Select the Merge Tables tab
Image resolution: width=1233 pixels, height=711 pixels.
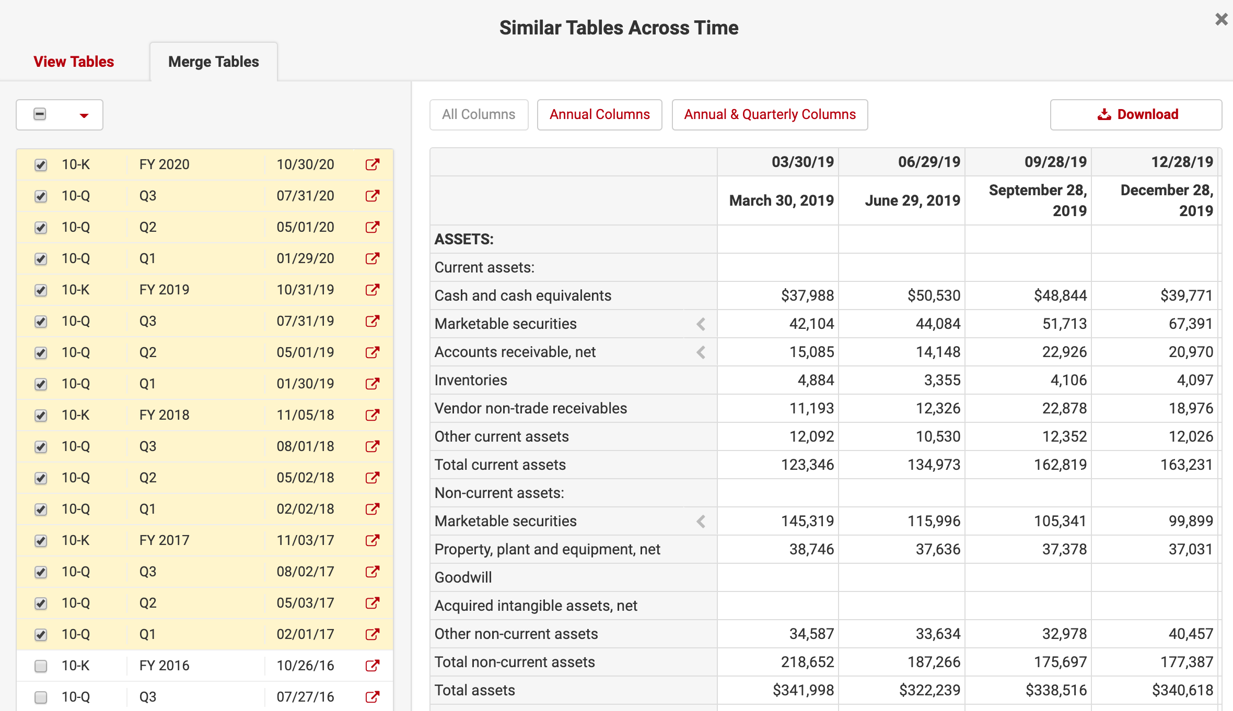coord(213,62)
